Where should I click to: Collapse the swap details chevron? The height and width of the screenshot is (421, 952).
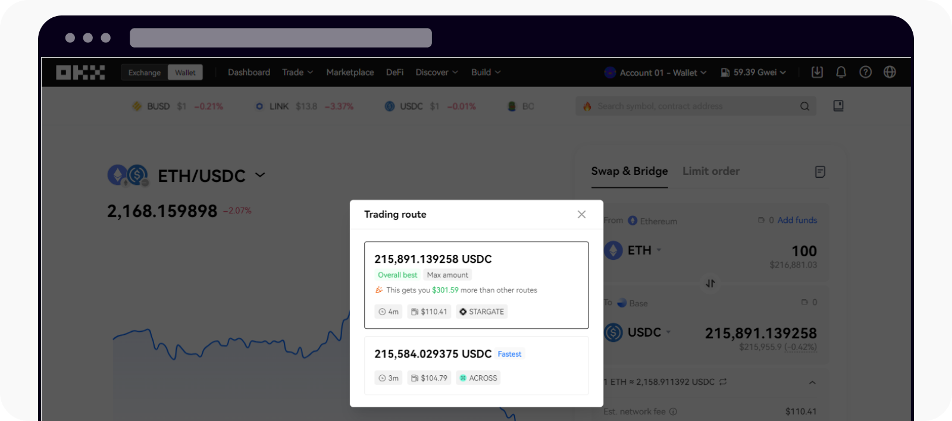812,382
